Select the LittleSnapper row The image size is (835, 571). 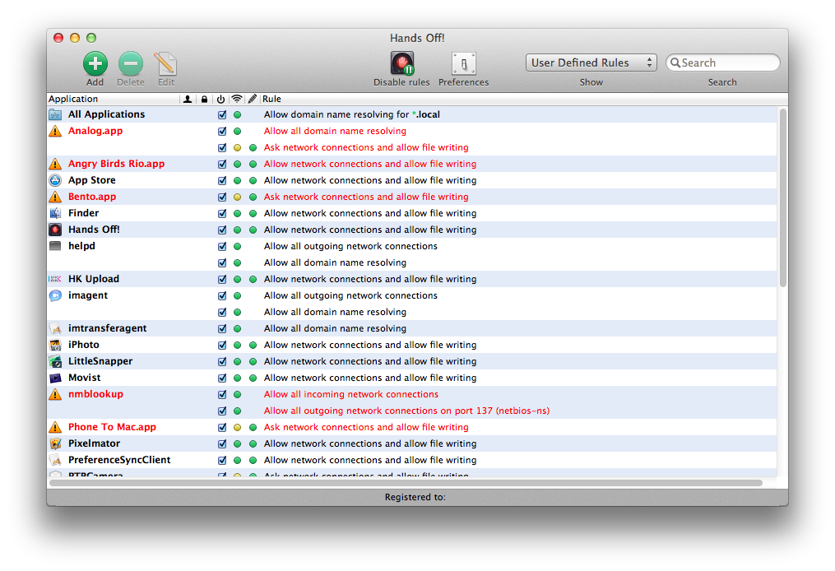(x=100, y=361)
